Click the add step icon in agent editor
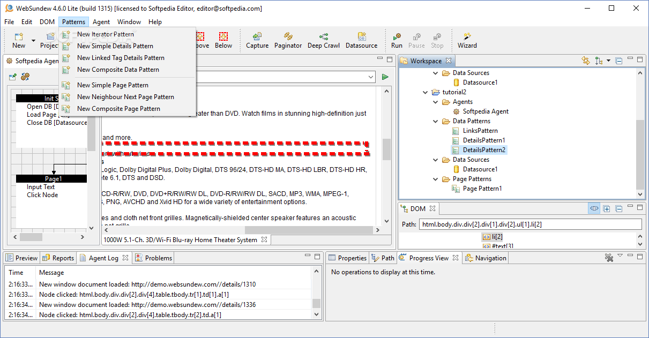The height and width of the screenshot is (338, 649). point(13,77)
